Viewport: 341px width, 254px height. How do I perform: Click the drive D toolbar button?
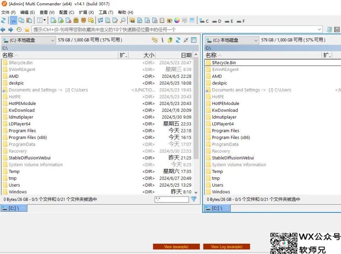[217, 21]
